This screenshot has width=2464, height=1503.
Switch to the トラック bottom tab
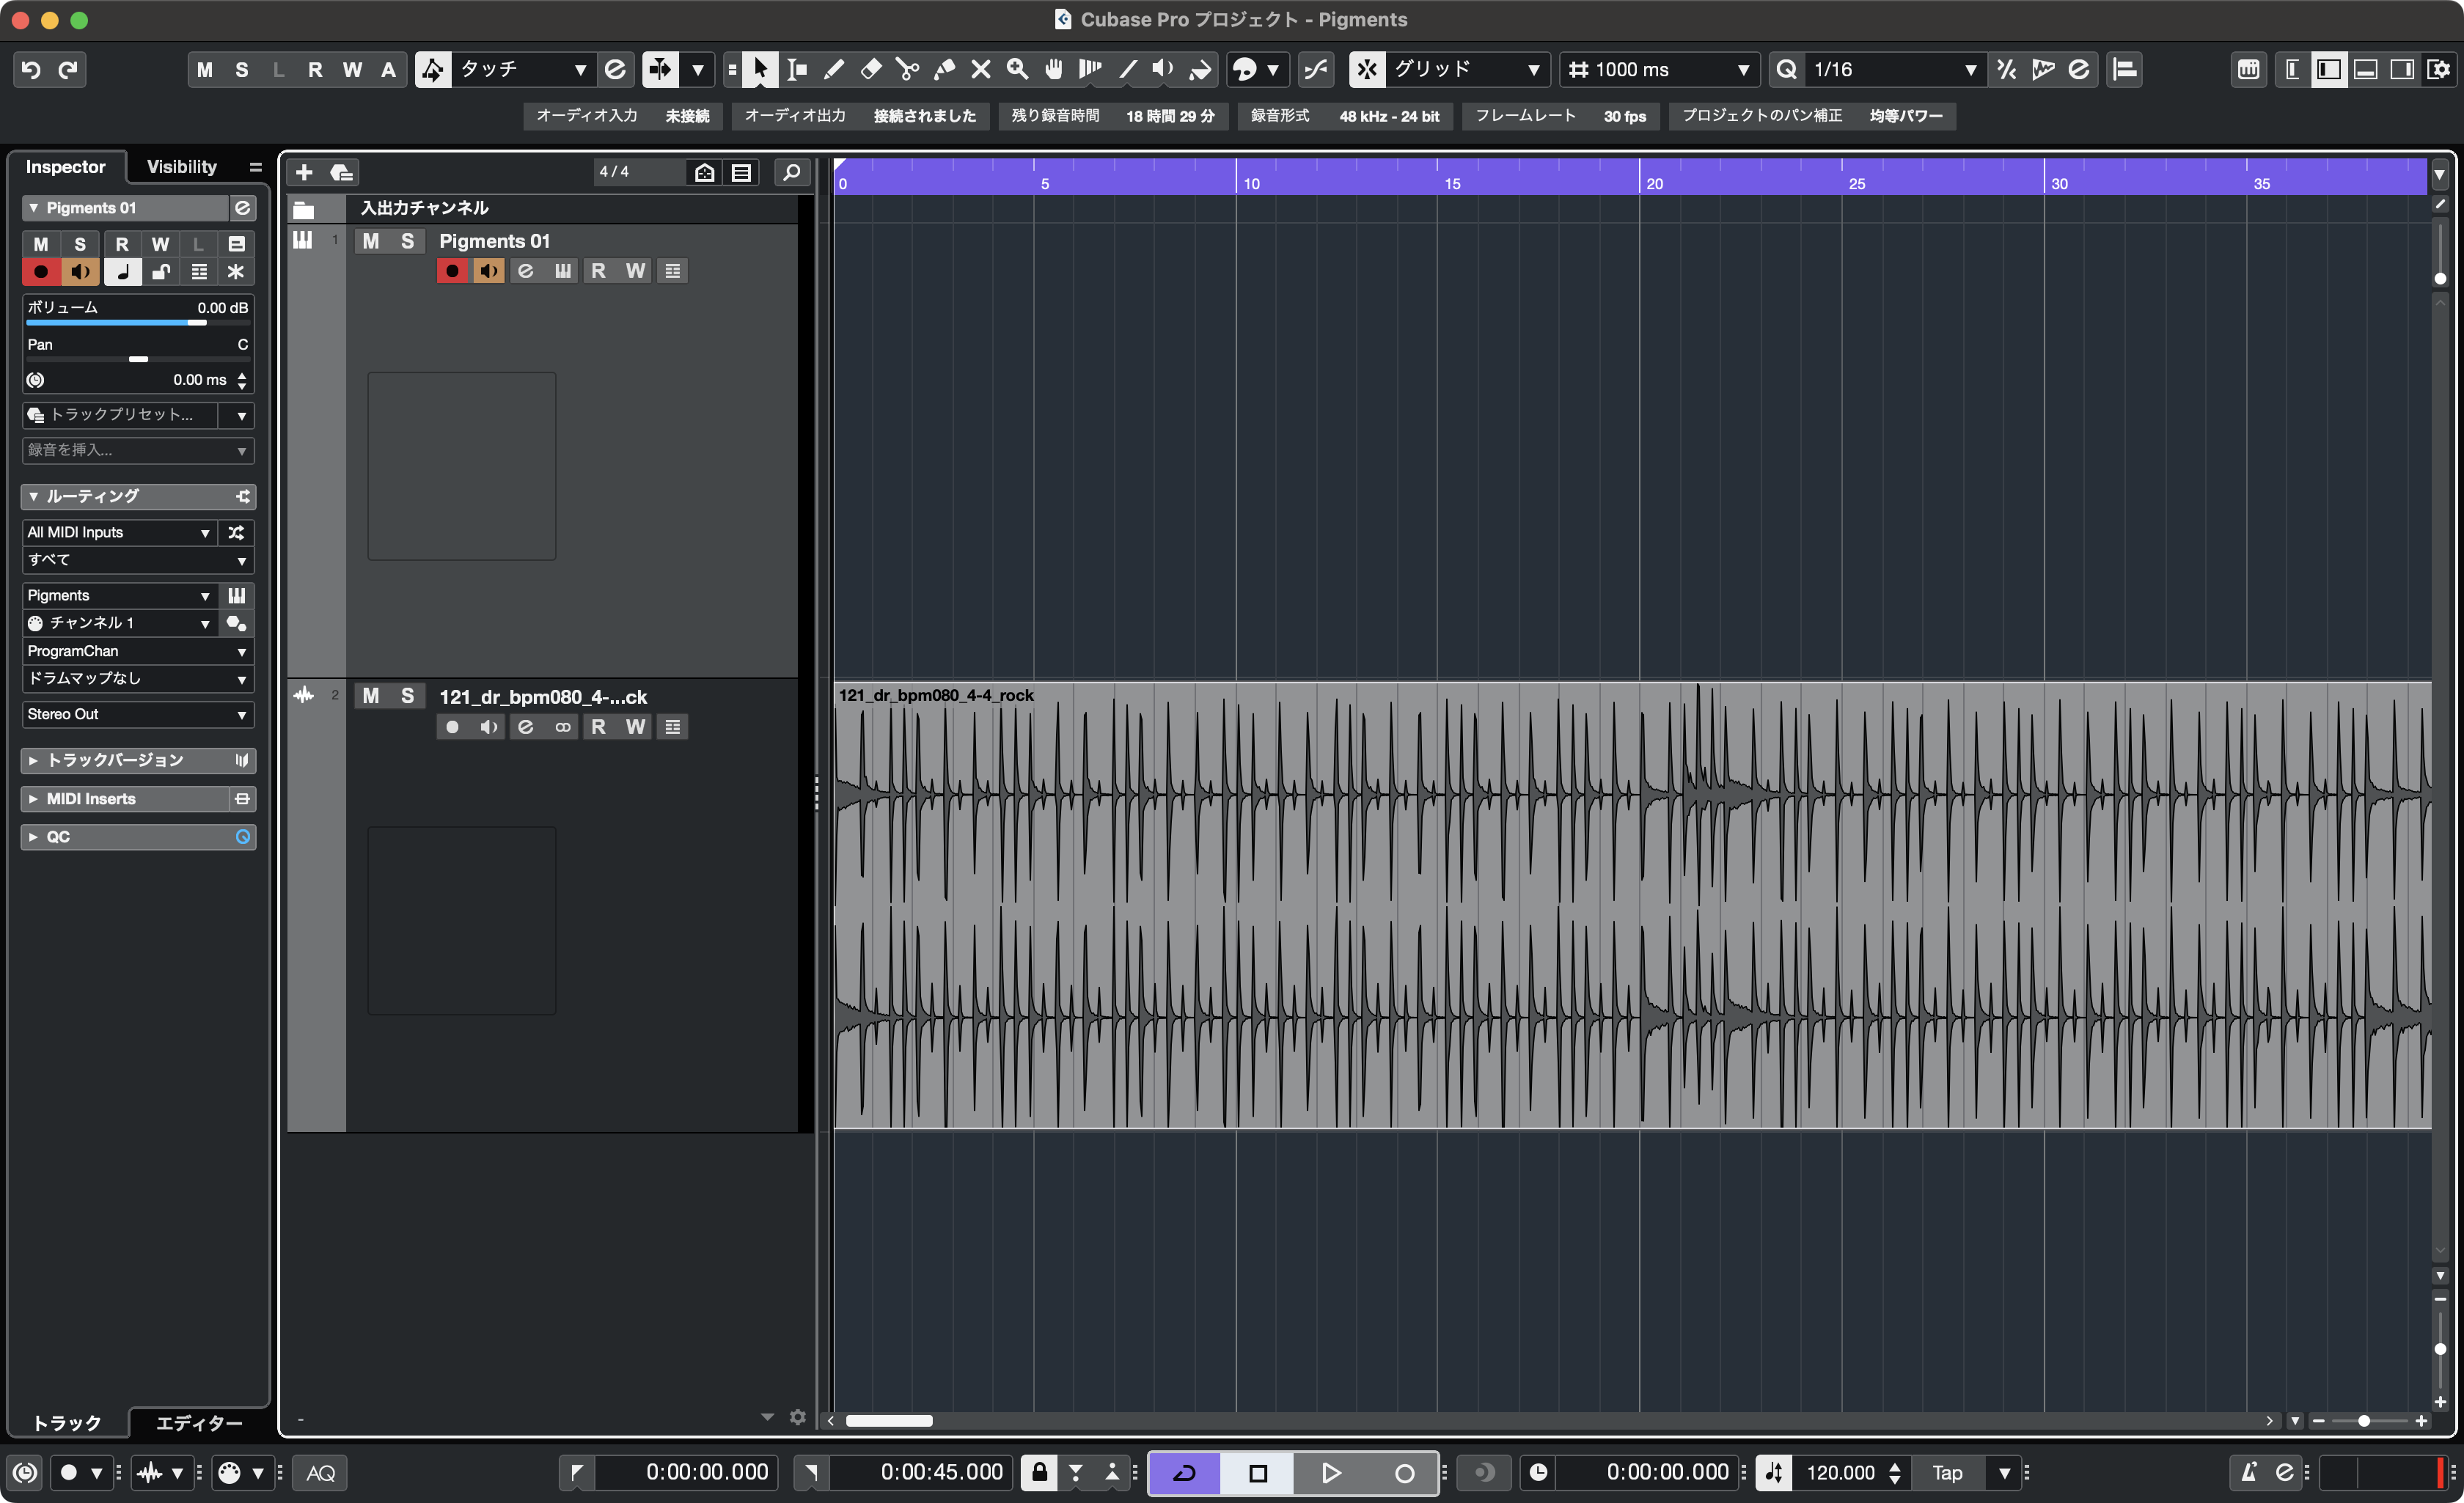tap(68, 1422)
